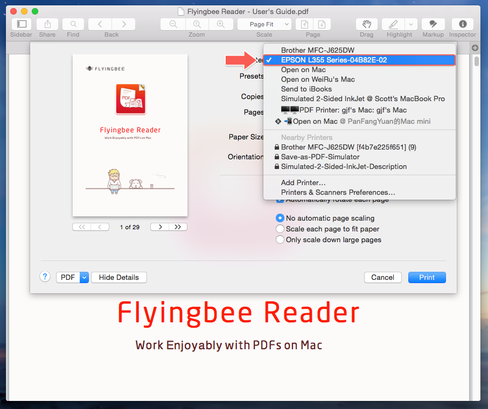The height and width of the screenshot is (409, 488).
Task: Select the Drag hand tool
Action: click(x=367, y=24)
